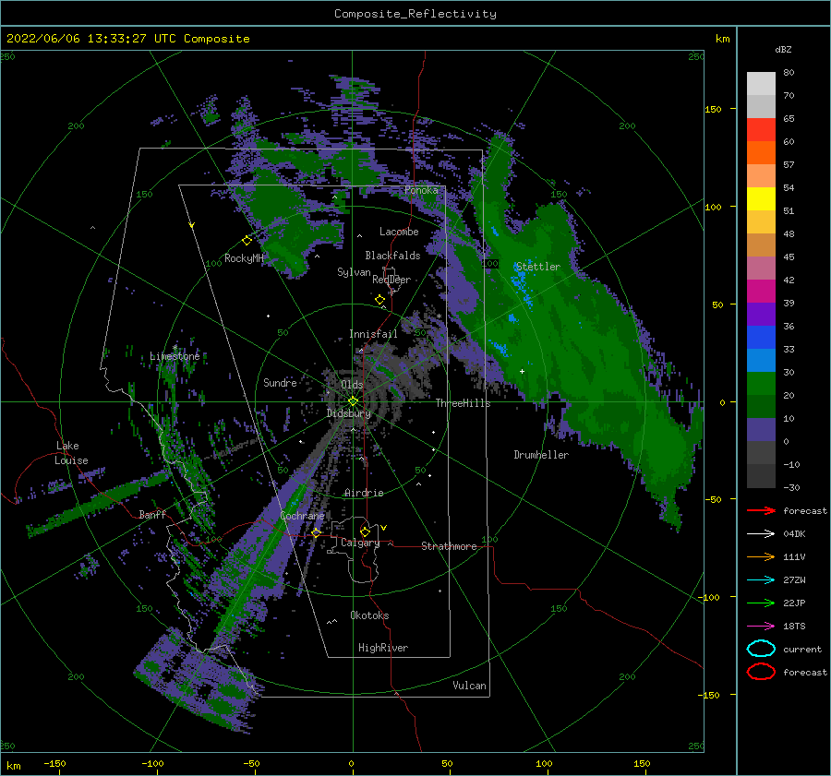Select the Drumheller city label
This screenshot has width=831, height=776.
541,455
